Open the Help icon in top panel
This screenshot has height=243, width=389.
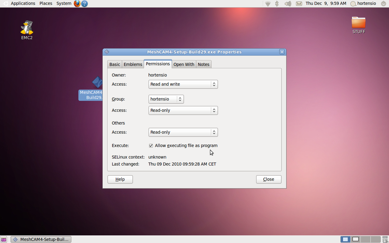[x=84, y=4]
